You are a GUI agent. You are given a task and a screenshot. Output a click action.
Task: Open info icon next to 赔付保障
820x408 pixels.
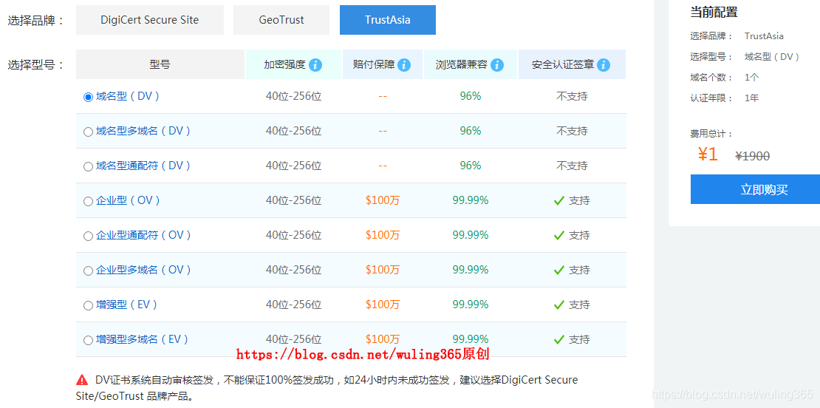pyautogui.click(x=404, y=65)
